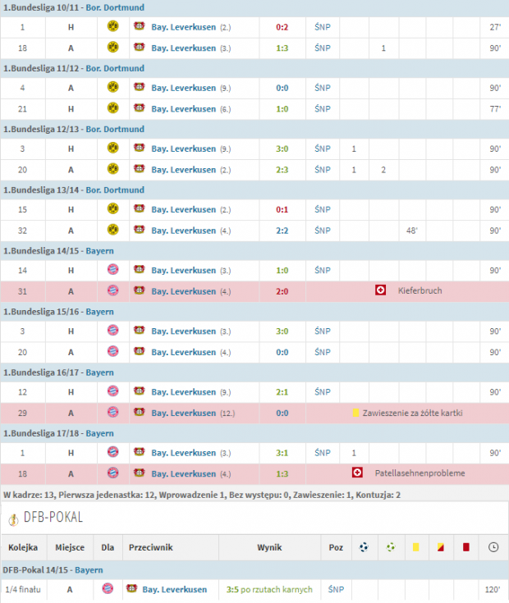The image size is (509, 603).
Task: Click the Dla column header
Action: coord(108,547)
